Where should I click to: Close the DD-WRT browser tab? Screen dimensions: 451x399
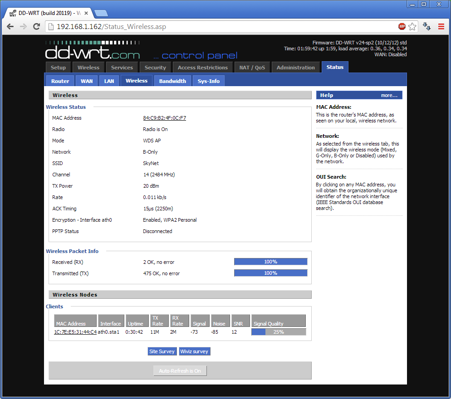point(86,13)
